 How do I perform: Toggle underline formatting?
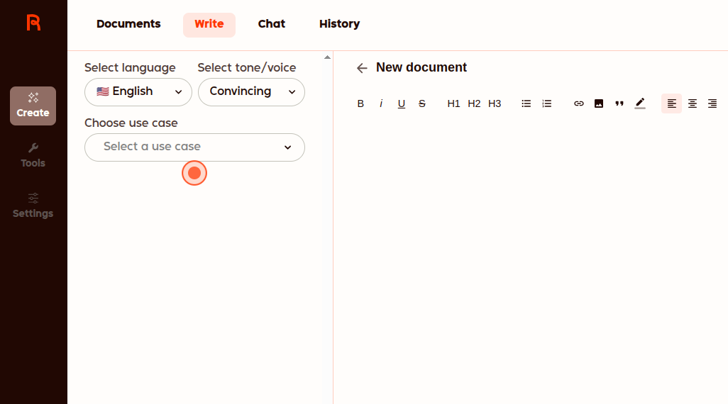402,103
